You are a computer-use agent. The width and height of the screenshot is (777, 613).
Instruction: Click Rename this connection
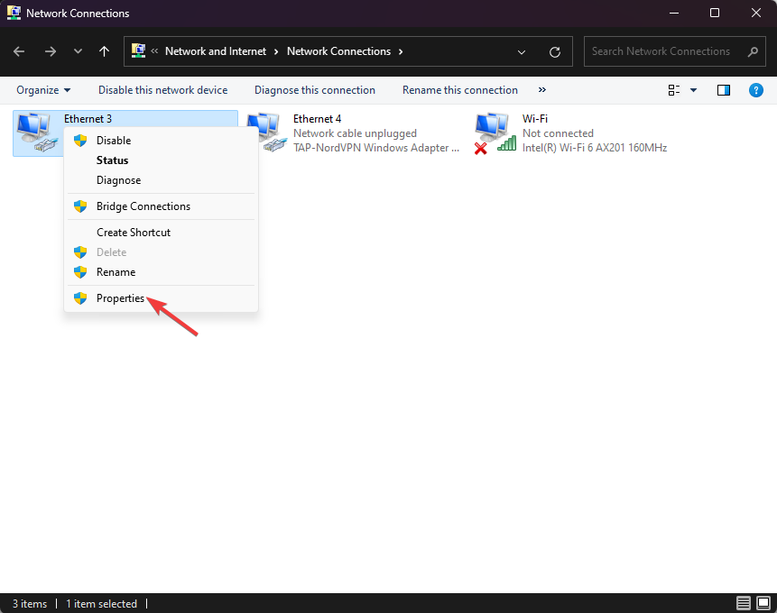(460, 90)
